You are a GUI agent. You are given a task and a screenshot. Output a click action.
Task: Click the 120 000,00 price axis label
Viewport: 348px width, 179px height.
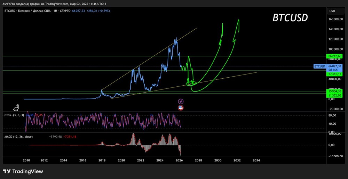point(335,39)
